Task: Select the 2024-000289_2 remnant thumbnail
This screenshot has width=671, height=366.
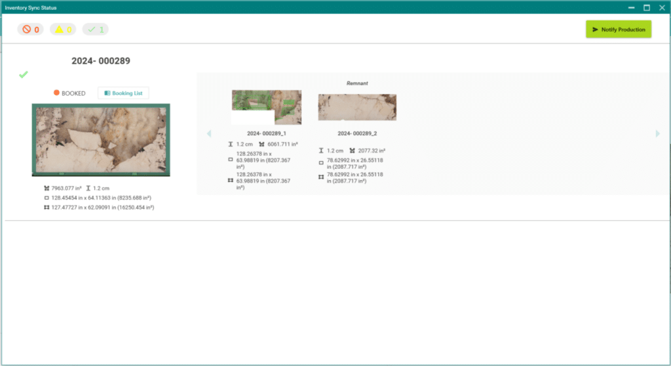Action: click(357, 107)
